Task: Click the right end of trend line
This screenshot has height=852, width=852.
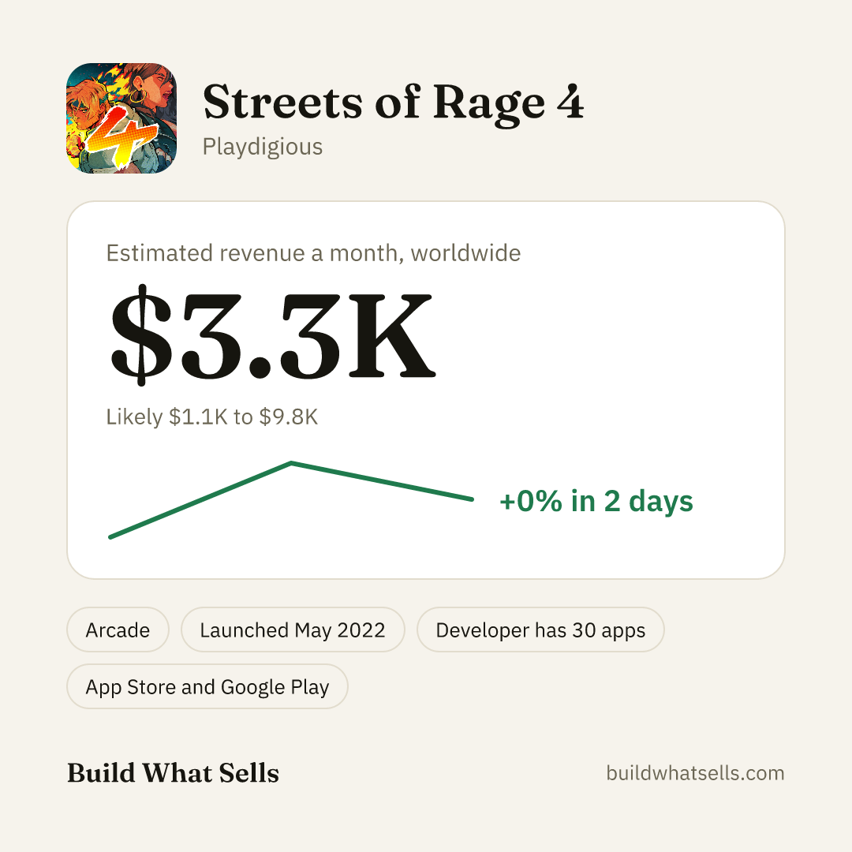Action: coord(471,499)
